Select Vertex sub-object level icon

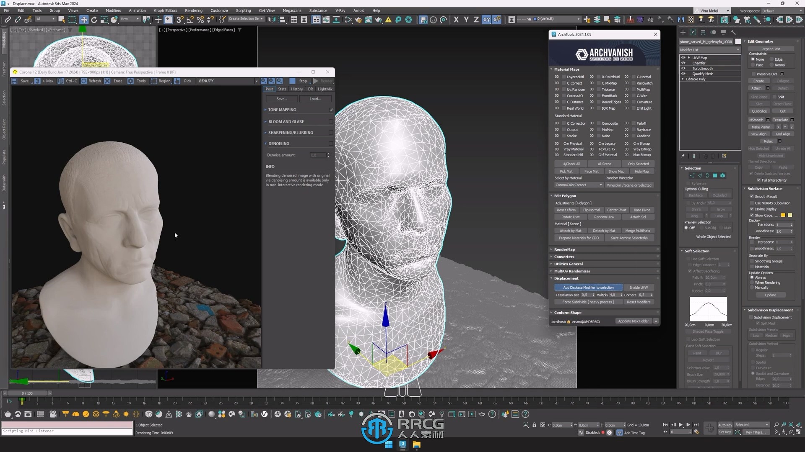point(692,176)
